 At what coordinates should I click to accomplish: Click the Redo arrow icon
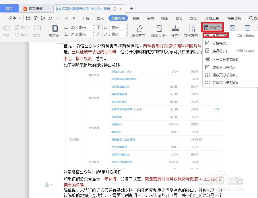coord(66,18)
